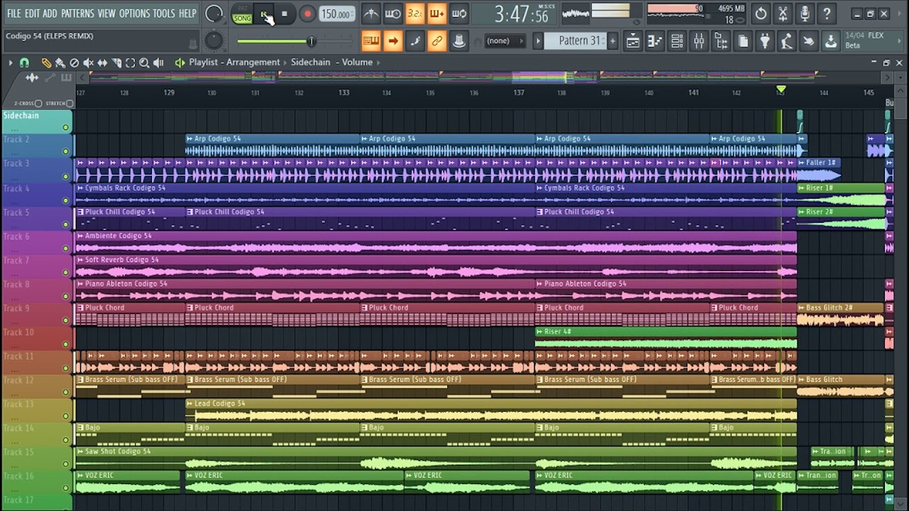Open the question mark help icon
909x511 pixels.
coord(827,13)
